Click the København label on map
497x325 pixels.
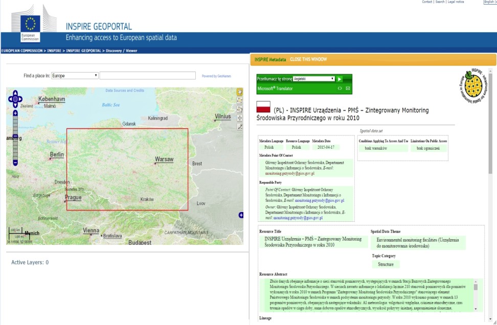click(x=52, y=99)
